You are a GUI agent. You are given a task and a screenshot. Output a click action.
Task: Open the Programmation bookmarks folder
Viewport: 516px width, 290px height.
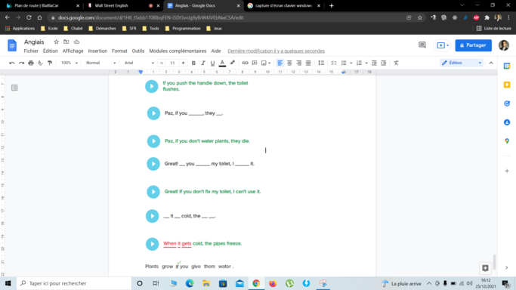pyautogui.click(x=183, y=29)
